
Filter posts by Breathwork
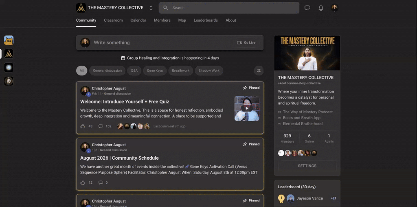click(180, 70)
